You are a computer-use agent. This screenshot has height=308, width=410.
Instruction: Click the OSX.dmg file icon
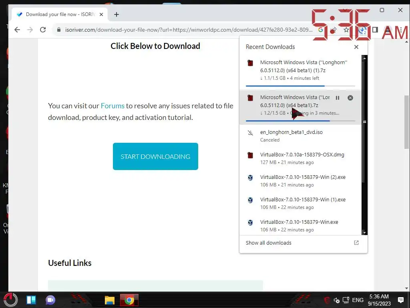click(x=250, y=155)
